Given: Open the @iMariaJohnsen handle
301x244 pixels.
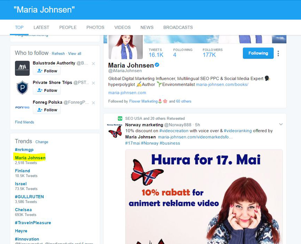Looking at the screenshot, I should pyautogui.click(x=125, y=71).
